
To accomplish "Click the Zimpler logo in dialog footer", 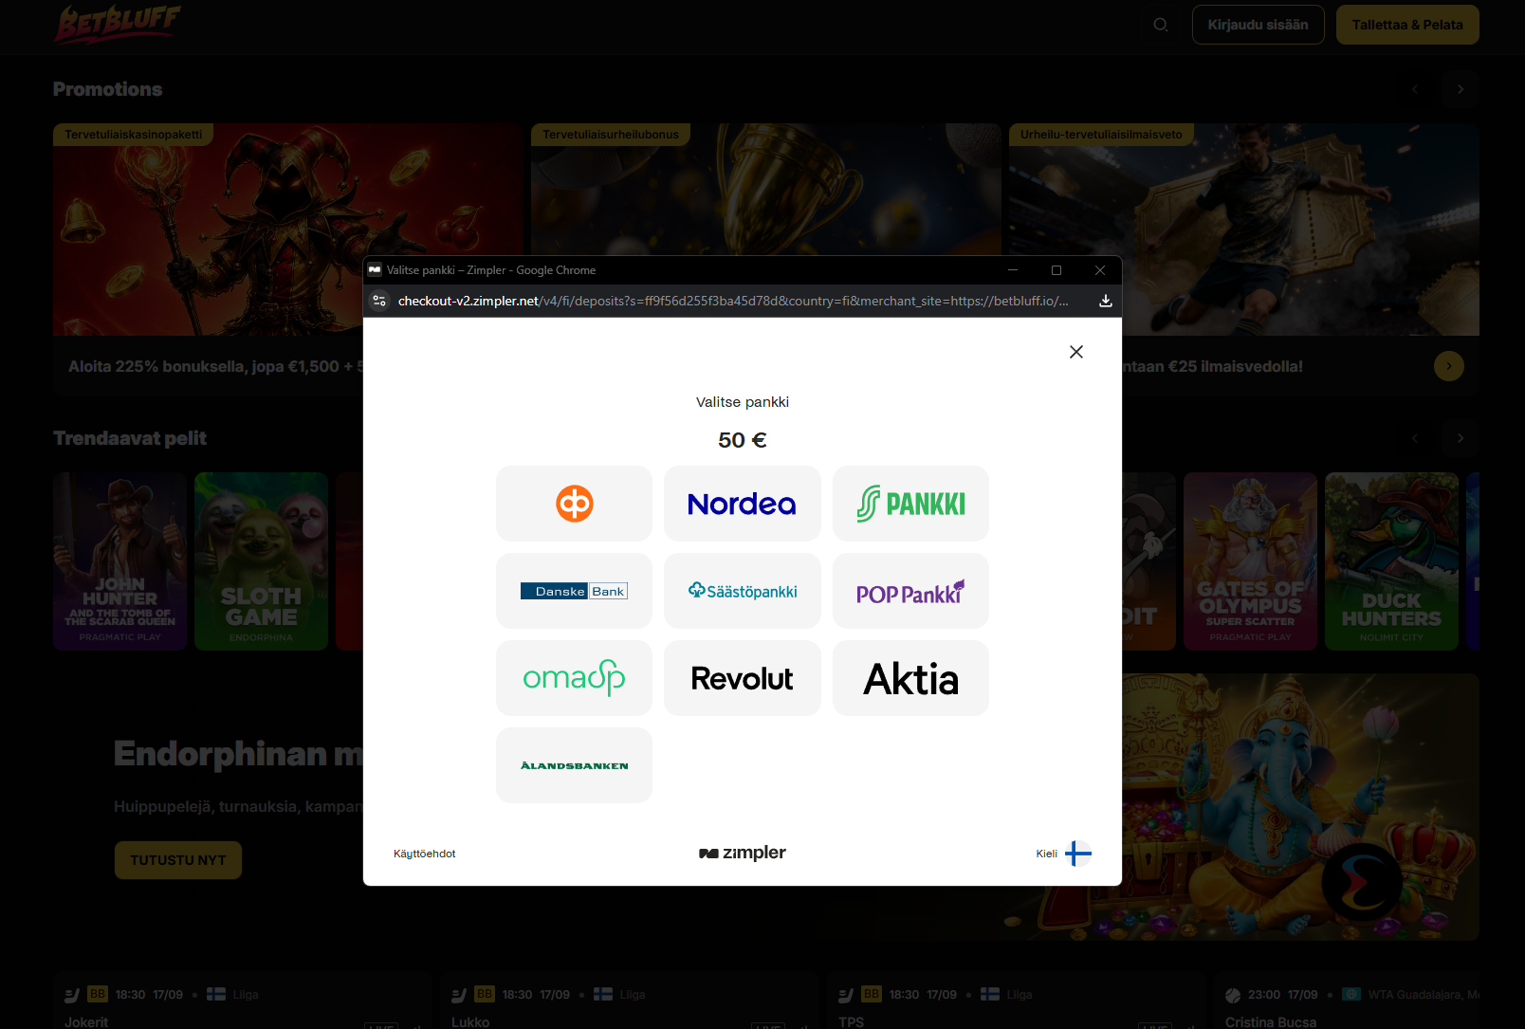I will pos(743,853).
